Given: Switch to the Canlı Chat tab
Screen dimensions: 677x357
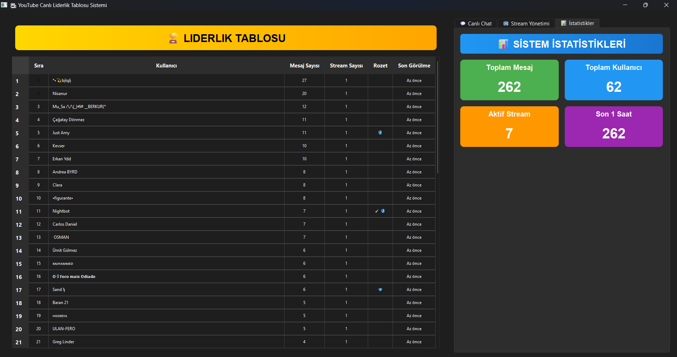Looking at the screenshot, I should 476,23.
